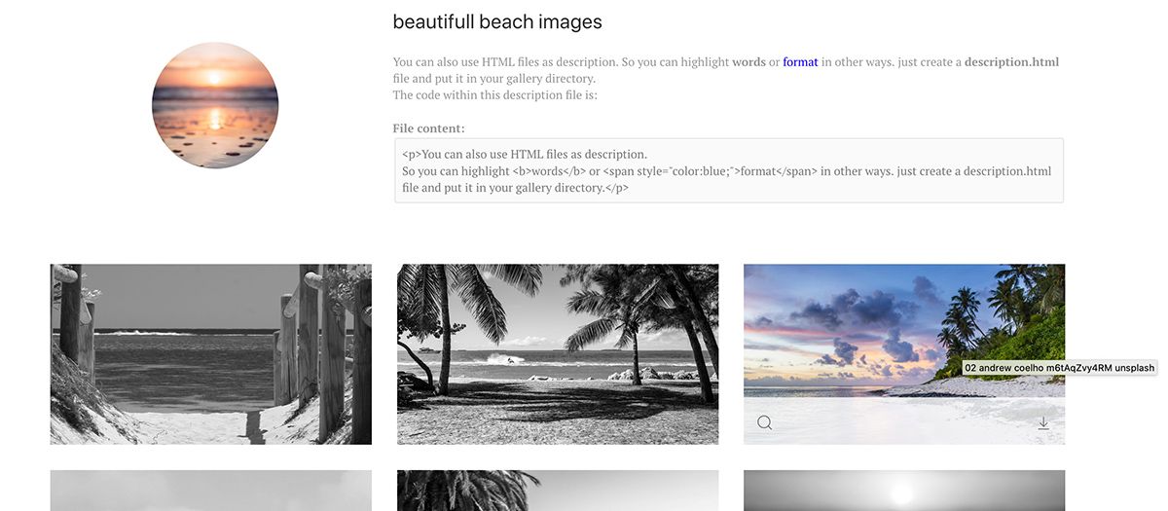Click the 'beautifull beach images' gallery title
Image resolution: width=1168 pixels, height=511 pixels.
[497, 21]
